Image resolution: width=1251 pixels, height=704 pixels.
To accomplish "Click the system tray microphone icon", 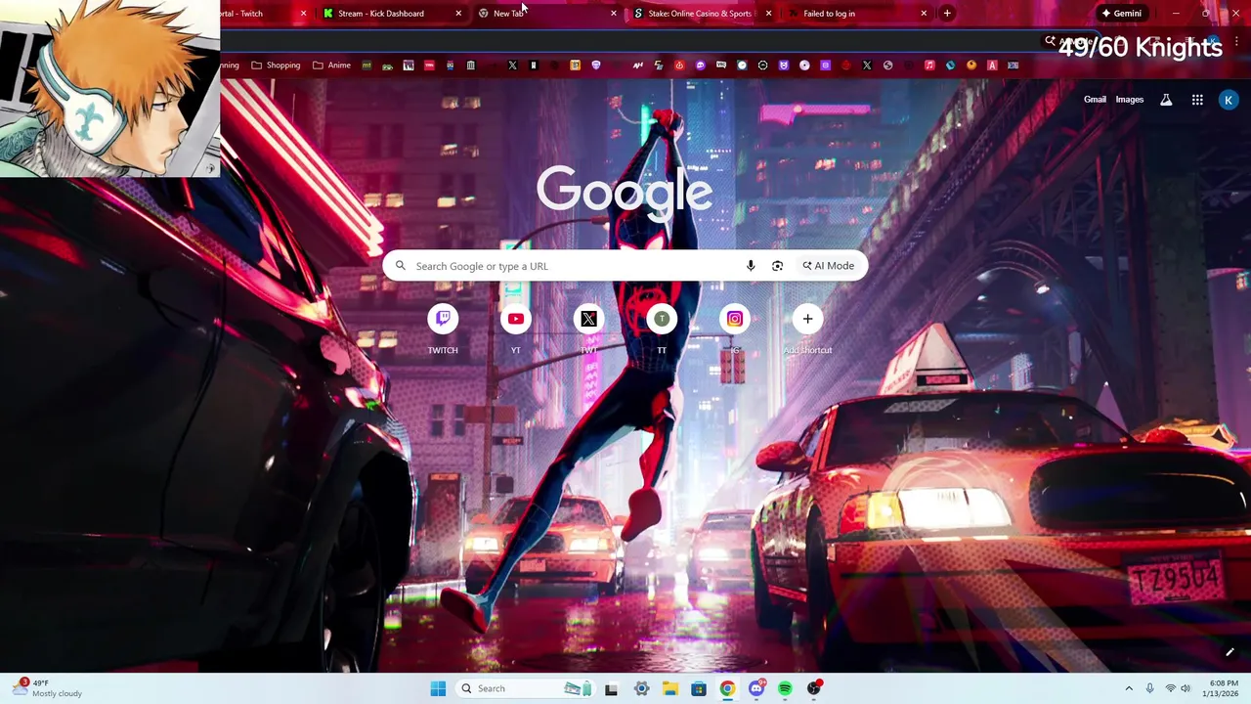I will point(1149,688).
